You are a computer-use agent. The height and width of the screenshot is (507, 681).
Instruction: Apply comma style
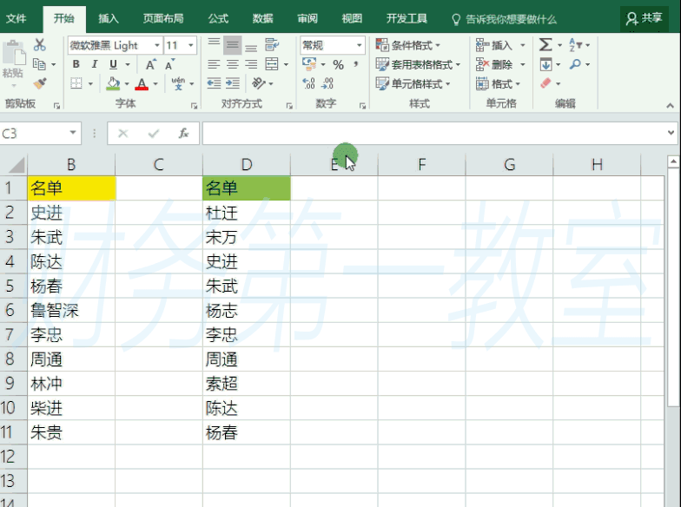pyautogui.click(x=356, y=64)
